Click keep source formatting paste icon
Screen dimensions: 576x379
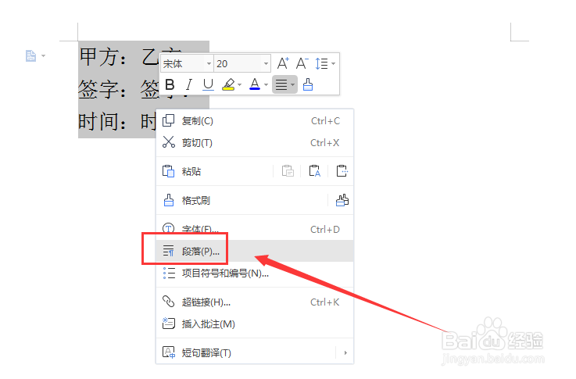[288, 171]
